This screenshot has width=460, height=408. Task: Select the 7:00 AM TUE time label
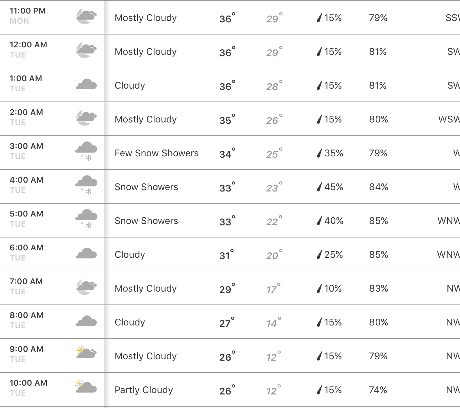[26, 286]
